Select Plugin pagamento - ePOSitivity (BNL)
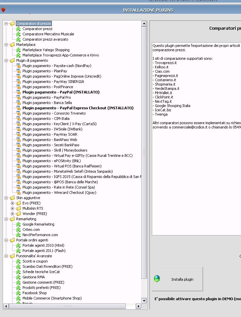 [x=52, y=161]
